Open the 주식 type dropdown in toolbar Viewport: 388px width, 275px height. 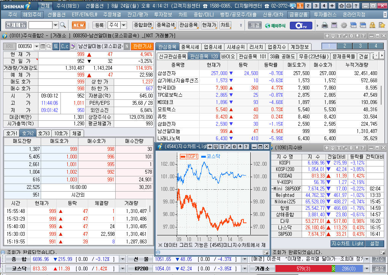124,25
